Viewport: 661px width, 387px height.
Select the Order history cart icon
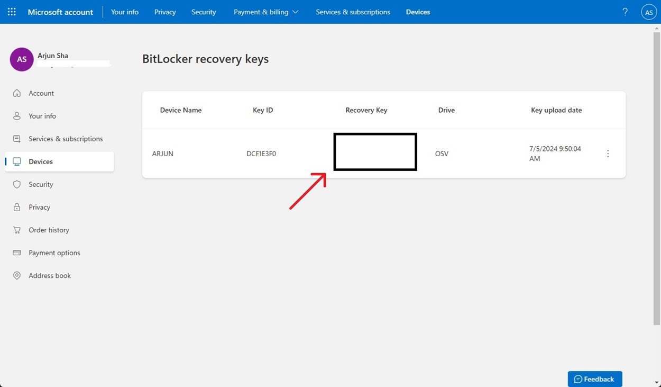(16, 230)
